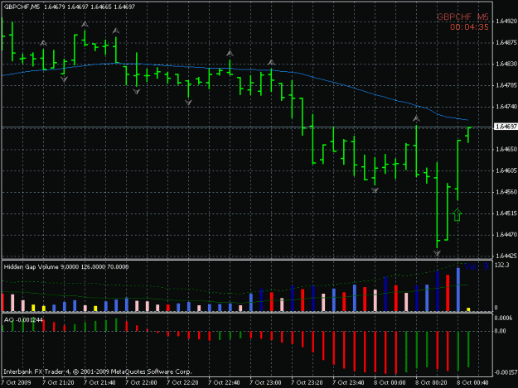Click the 7 Oct 22:40 time label

pos(224,383)
